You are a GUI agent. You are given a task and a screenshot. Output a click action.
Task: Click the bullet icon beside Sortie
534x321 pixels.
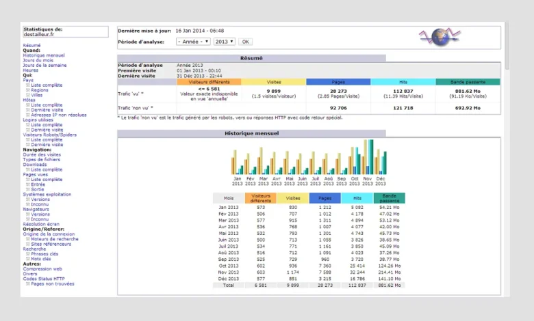[28, 189]
